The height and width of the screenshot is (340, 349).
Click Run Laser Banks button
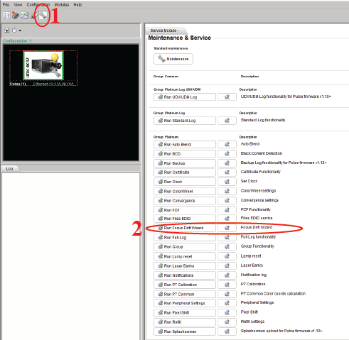coord(185,265)
